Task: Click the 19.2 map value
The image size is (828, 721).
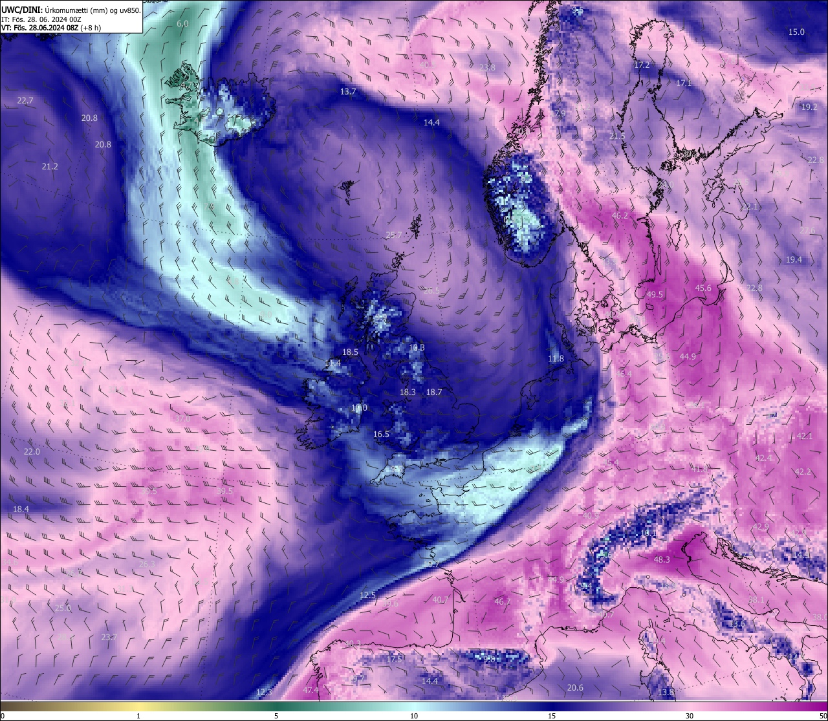Action: coord(809,107)
